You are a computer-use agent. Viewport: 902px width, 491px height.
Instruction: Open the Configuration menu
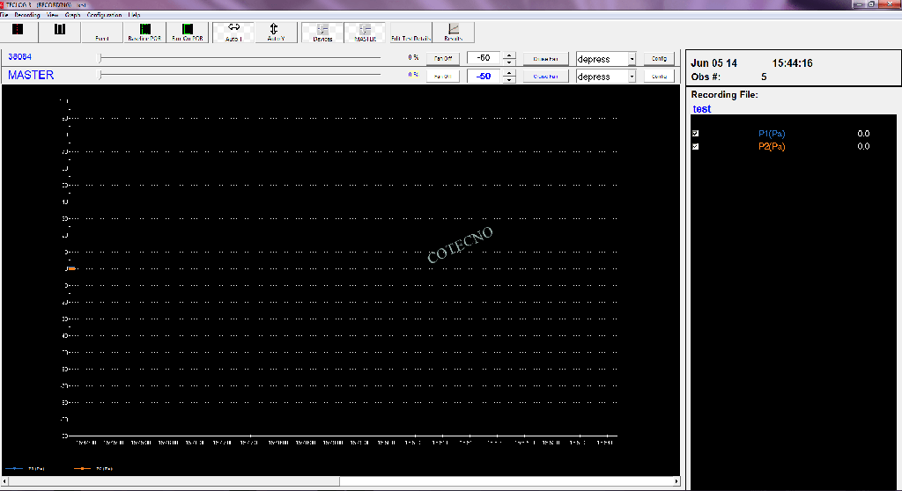(x=104, y=15)
